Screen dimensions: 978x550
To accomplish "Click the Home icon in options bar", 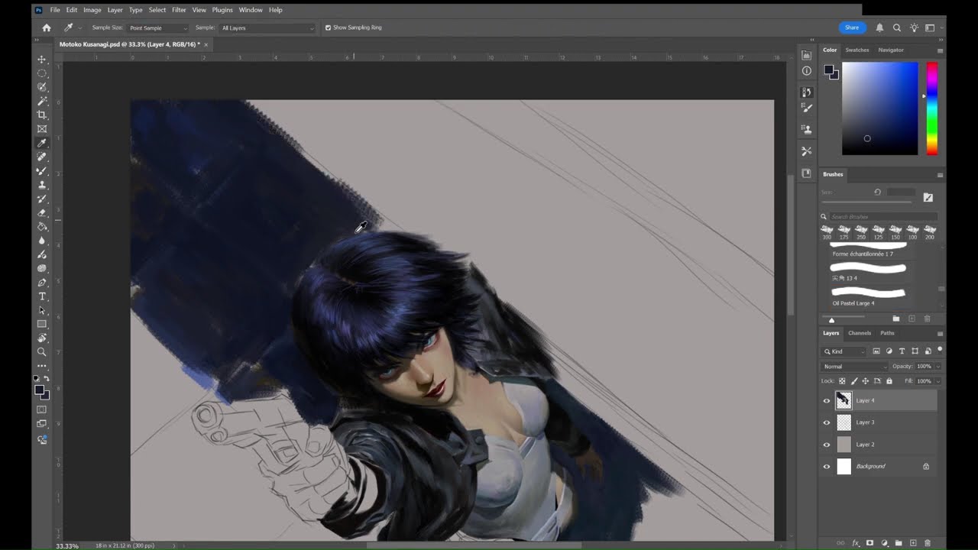I will 46,27.
